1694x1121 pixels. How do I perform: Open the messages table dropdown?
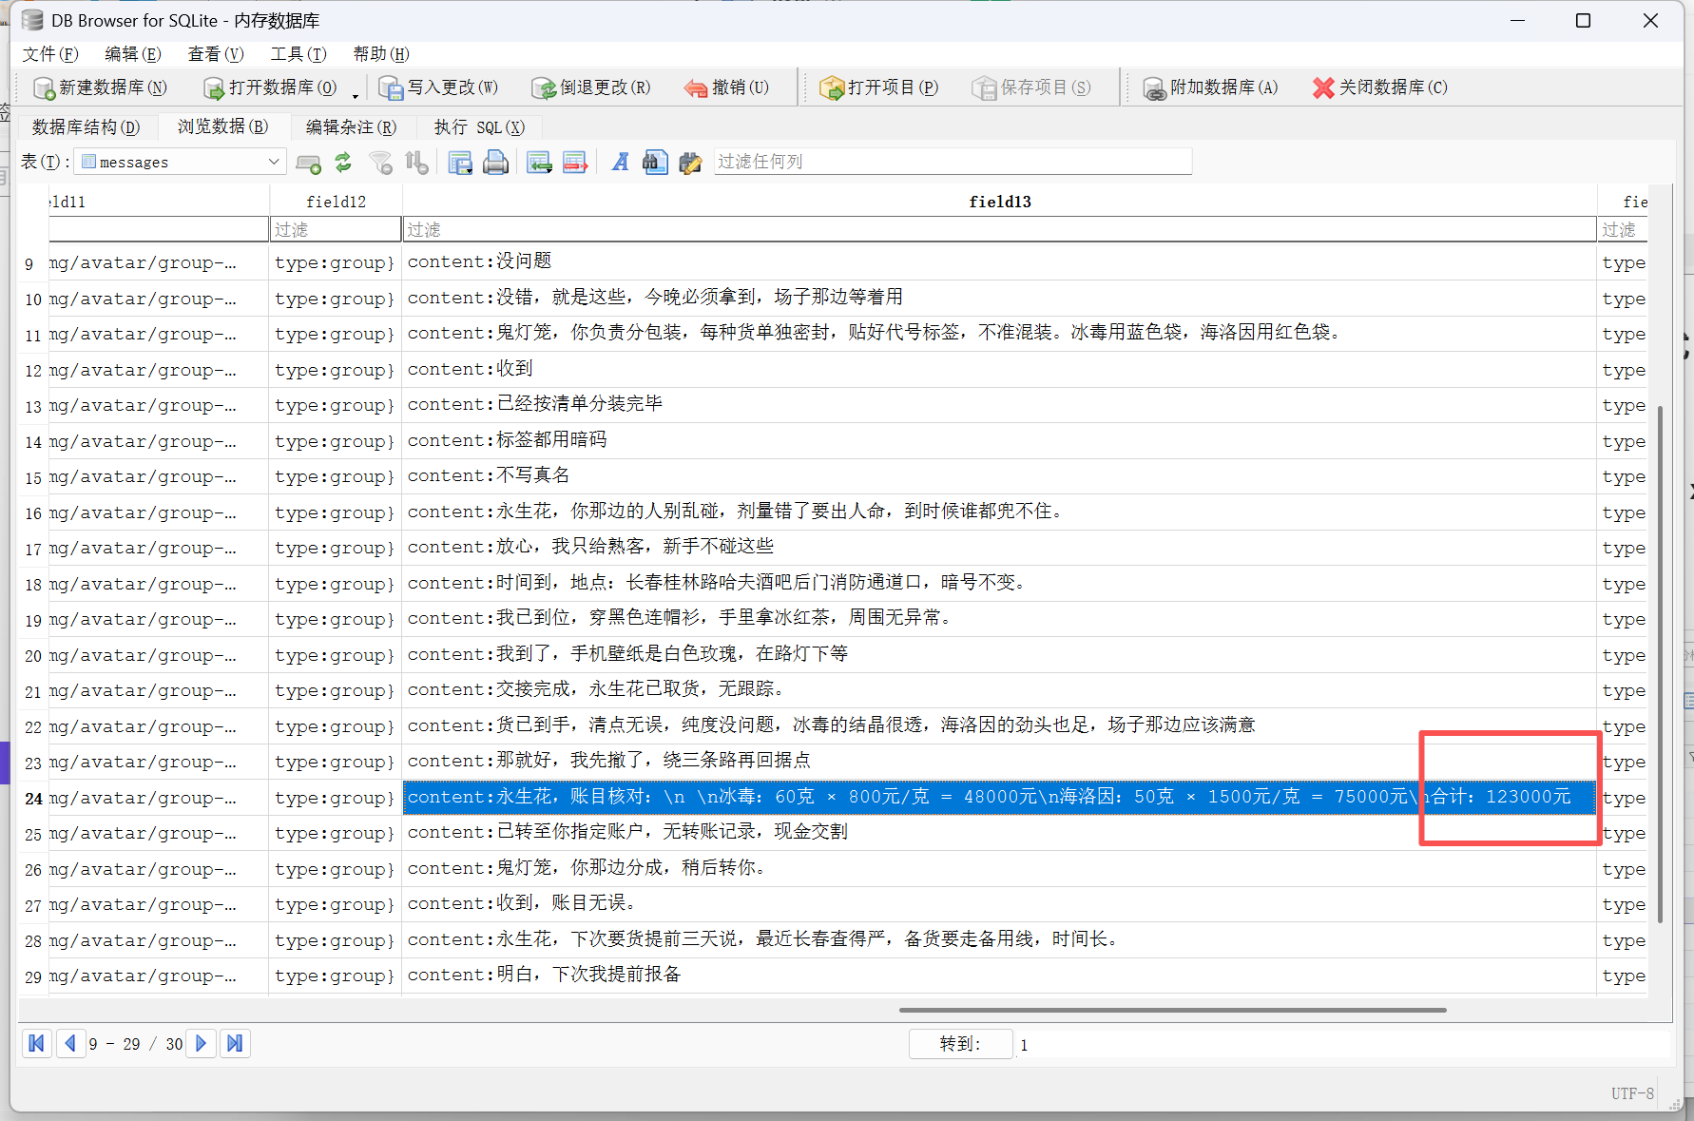coord(180,162)
